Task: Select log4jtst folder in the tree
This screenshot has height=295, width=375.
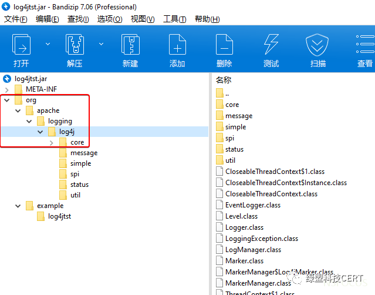Action: [59, 216]
